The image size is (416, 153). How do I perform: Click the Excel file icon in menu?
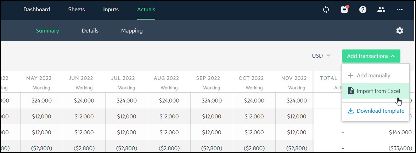(351, 91)
